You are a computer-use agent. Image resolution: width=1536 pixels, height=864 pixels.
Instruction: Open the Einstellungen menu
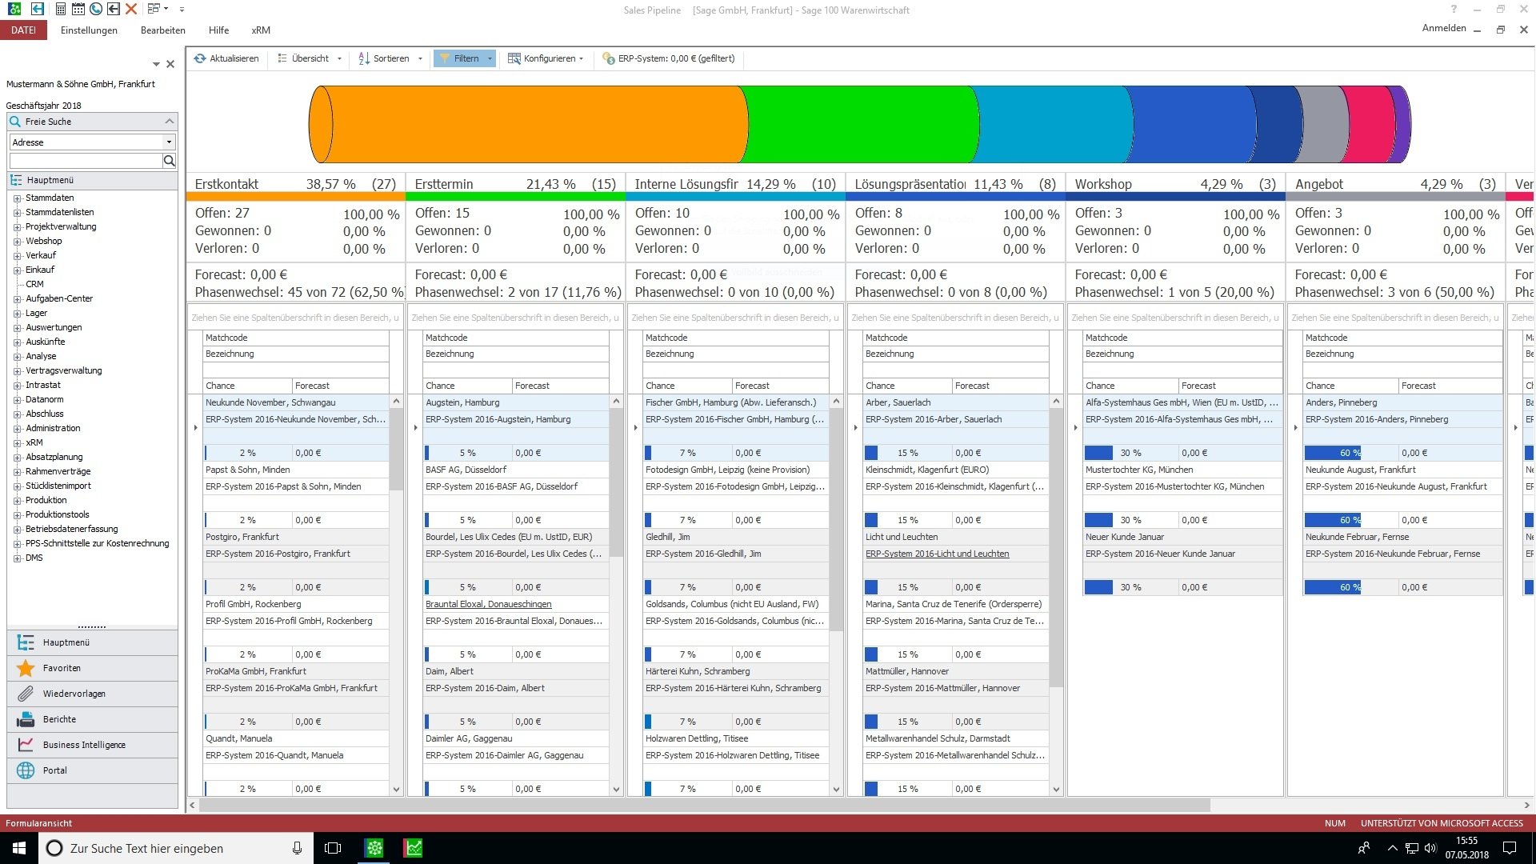(89, 30)
